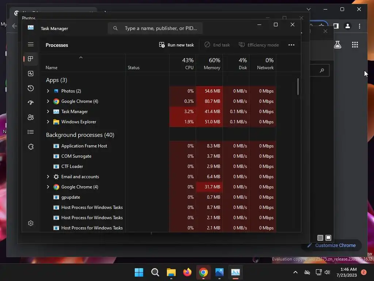Open the Details page in the sidebar
This screenshot has height=281, width=374.
pos(31,132)
